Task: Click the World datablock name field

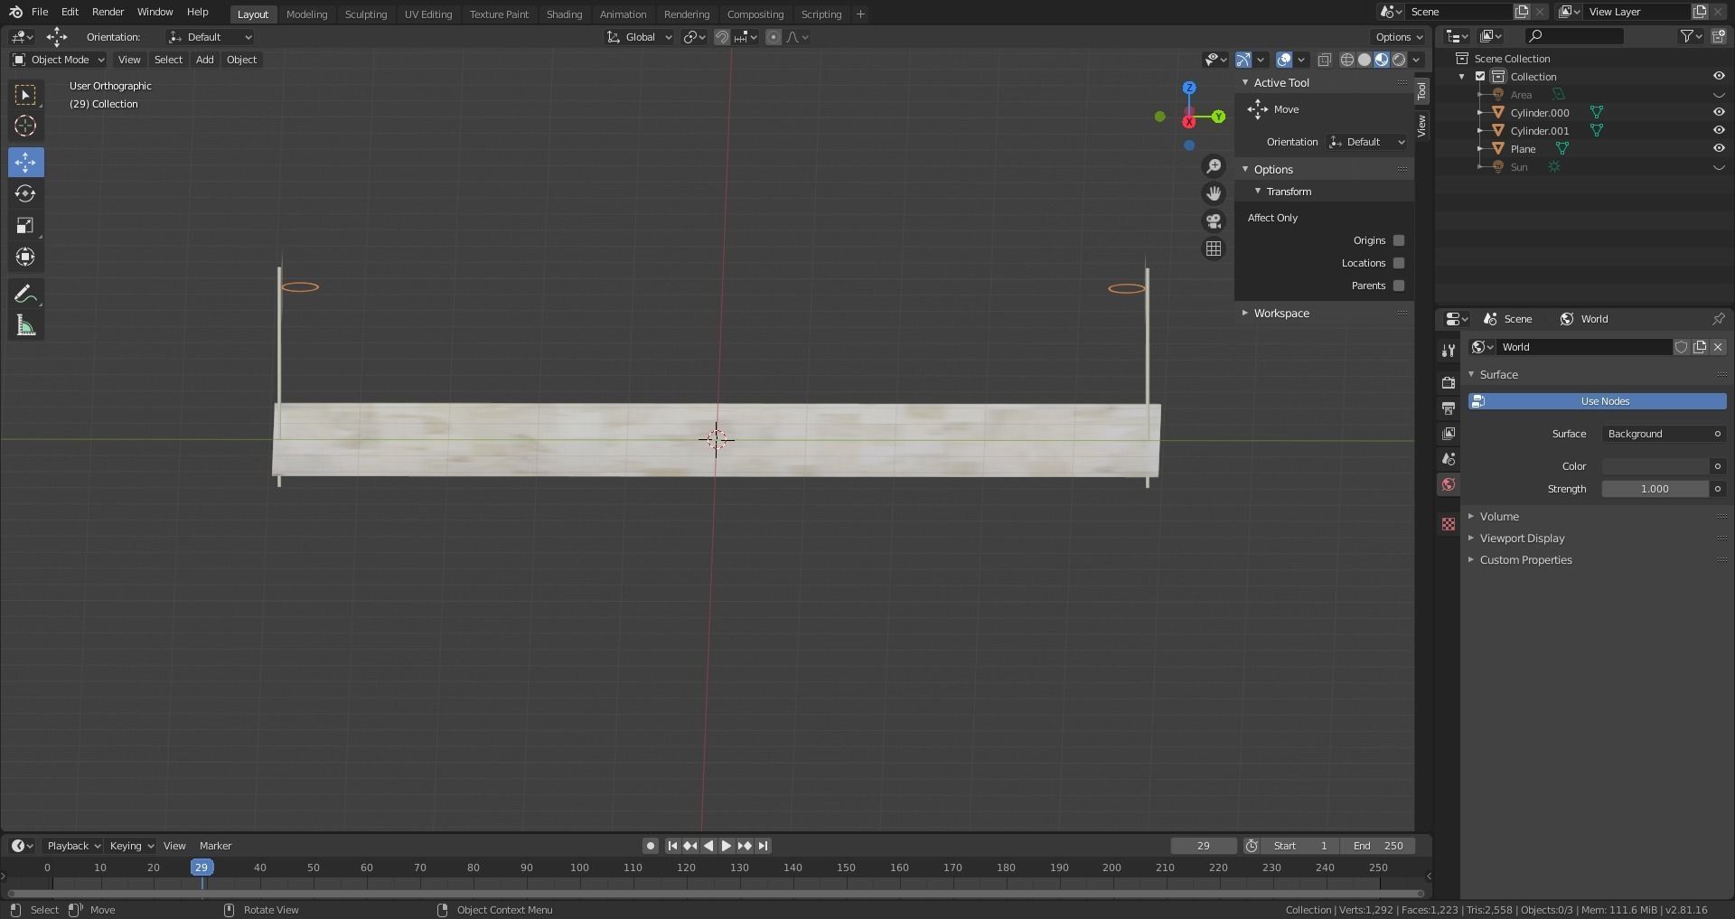Action: [1584, 347]
